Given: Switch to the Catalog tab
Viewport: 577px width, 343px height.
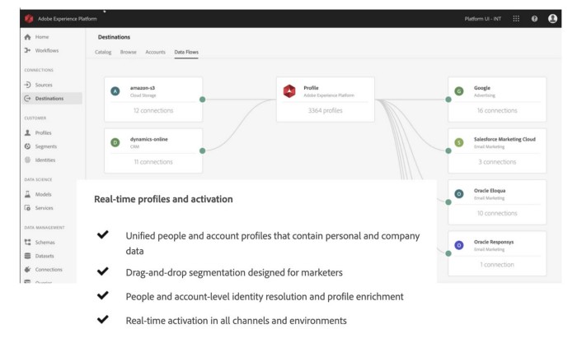Looking at the screenshot, I should coord(103,52).
